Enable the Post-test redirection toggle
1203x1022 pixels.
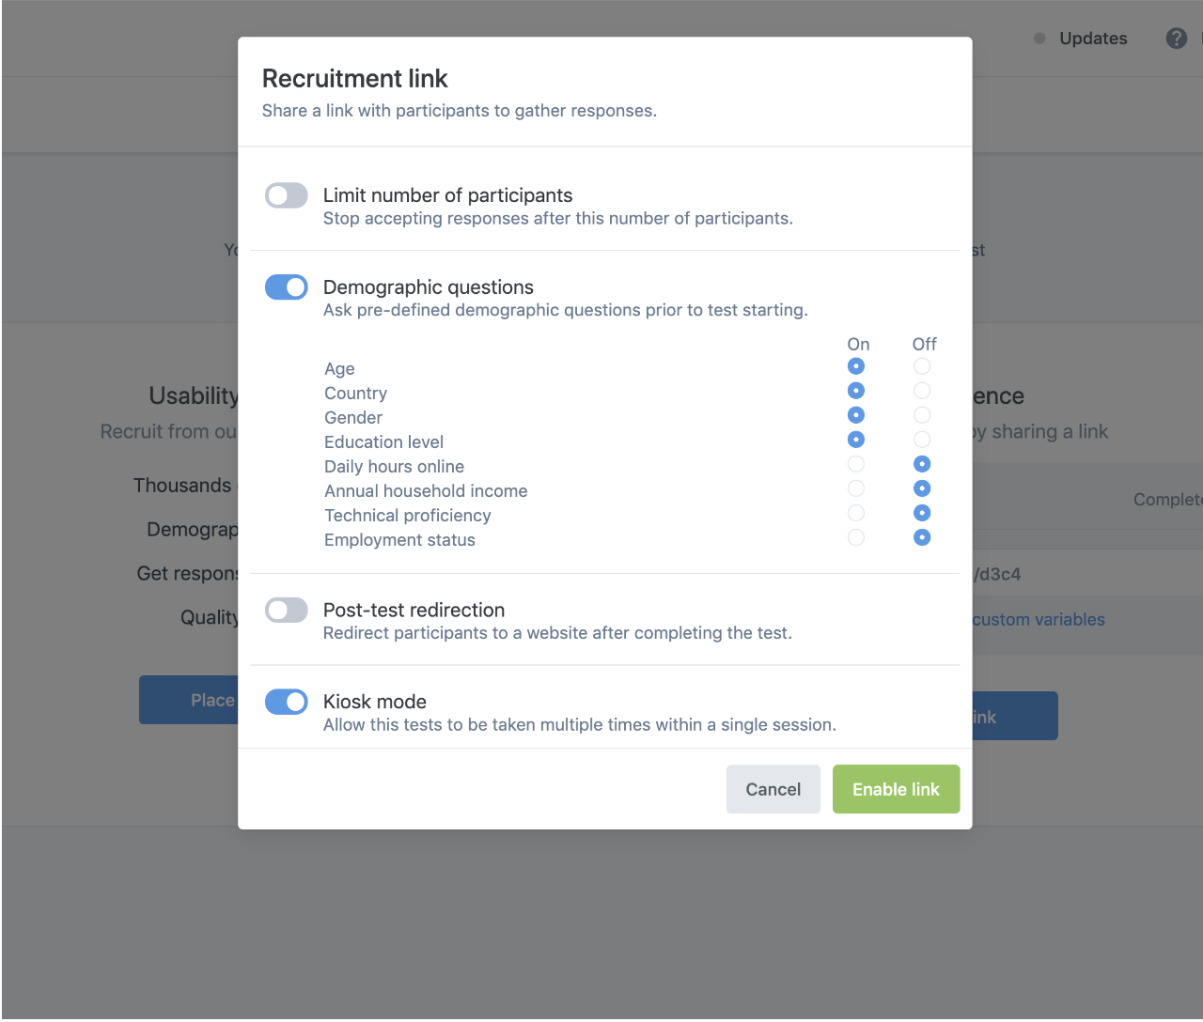tap(287, 611)
